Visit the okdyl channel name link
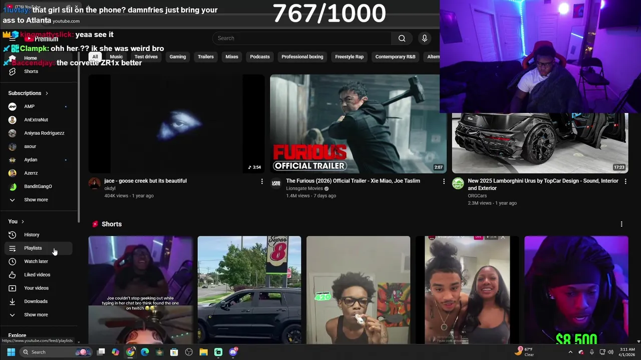Screen dimensions: 641x360 coord(110,188)
